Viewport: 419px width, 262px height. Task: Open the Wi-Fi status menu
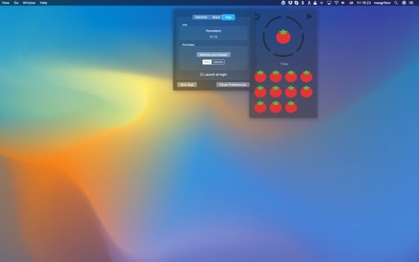coord(337,3)
